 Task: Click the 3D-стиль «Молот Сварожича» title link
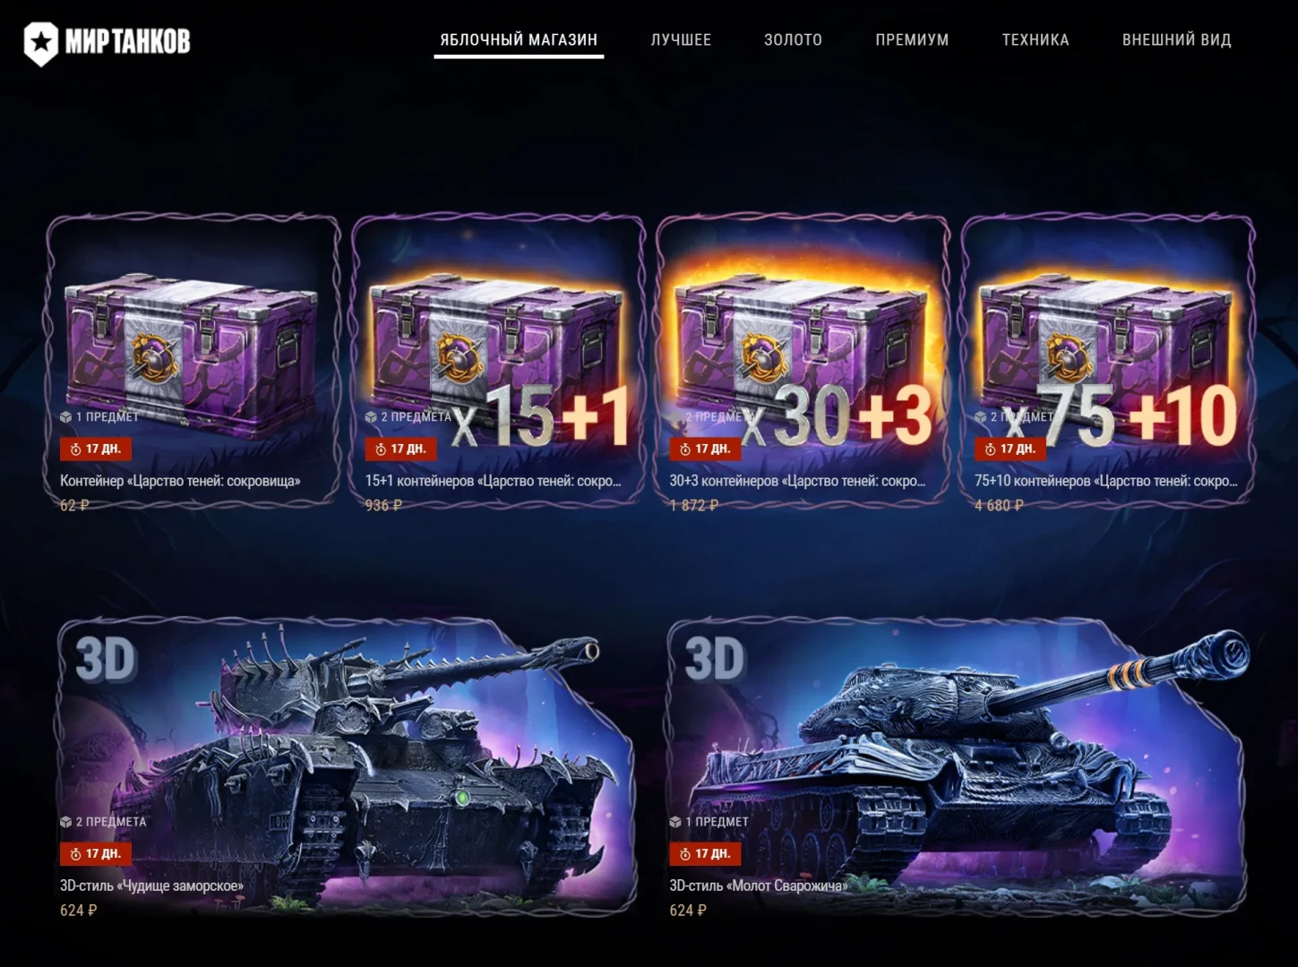(x=759, y=886)
